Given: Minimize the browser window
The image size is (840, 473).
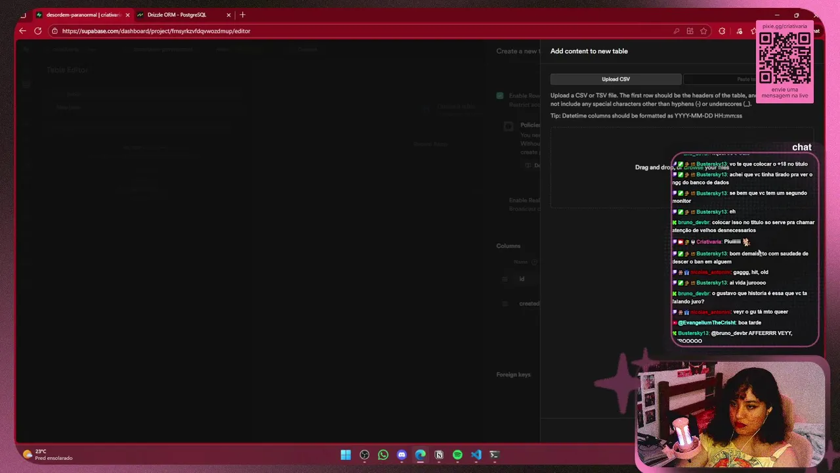Looking at the screenshot, I should 777,14.
